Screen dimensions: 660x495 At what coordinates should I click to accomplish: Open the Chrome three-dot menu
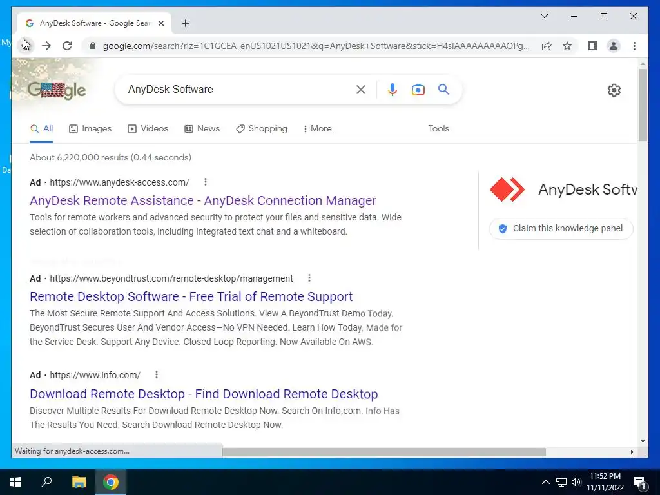634,46
